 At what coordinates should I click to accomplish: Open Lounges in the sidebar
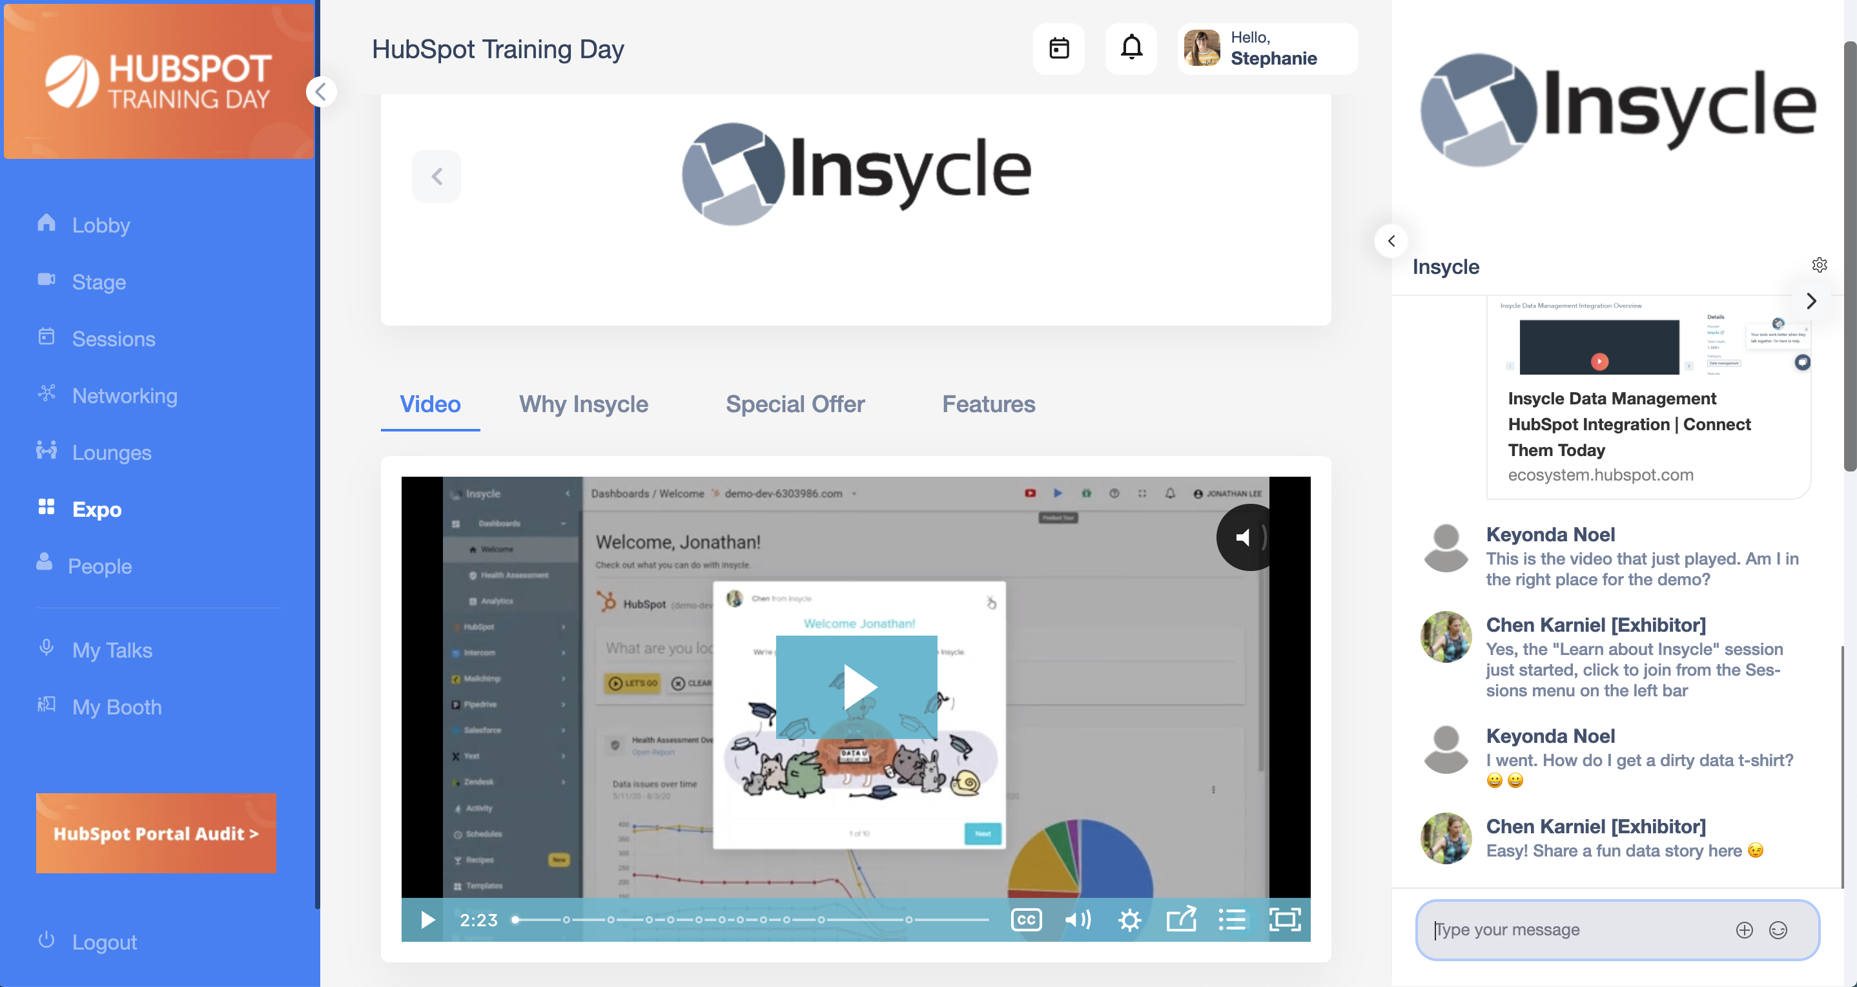point(94,453)
